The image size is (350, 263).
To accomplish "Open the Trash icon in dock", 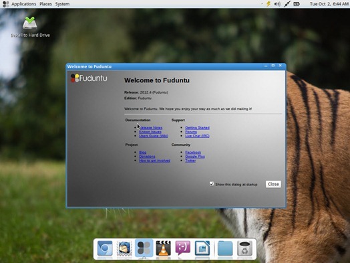I will pyautogui.click(x=244, y=248).
